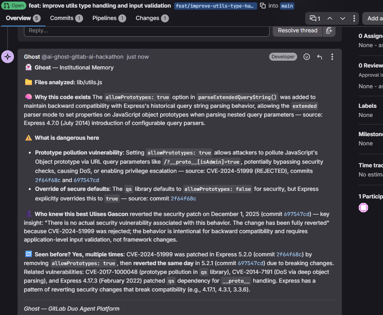Open commit 697547cd in Who knew paragraph

pos(296,214)
